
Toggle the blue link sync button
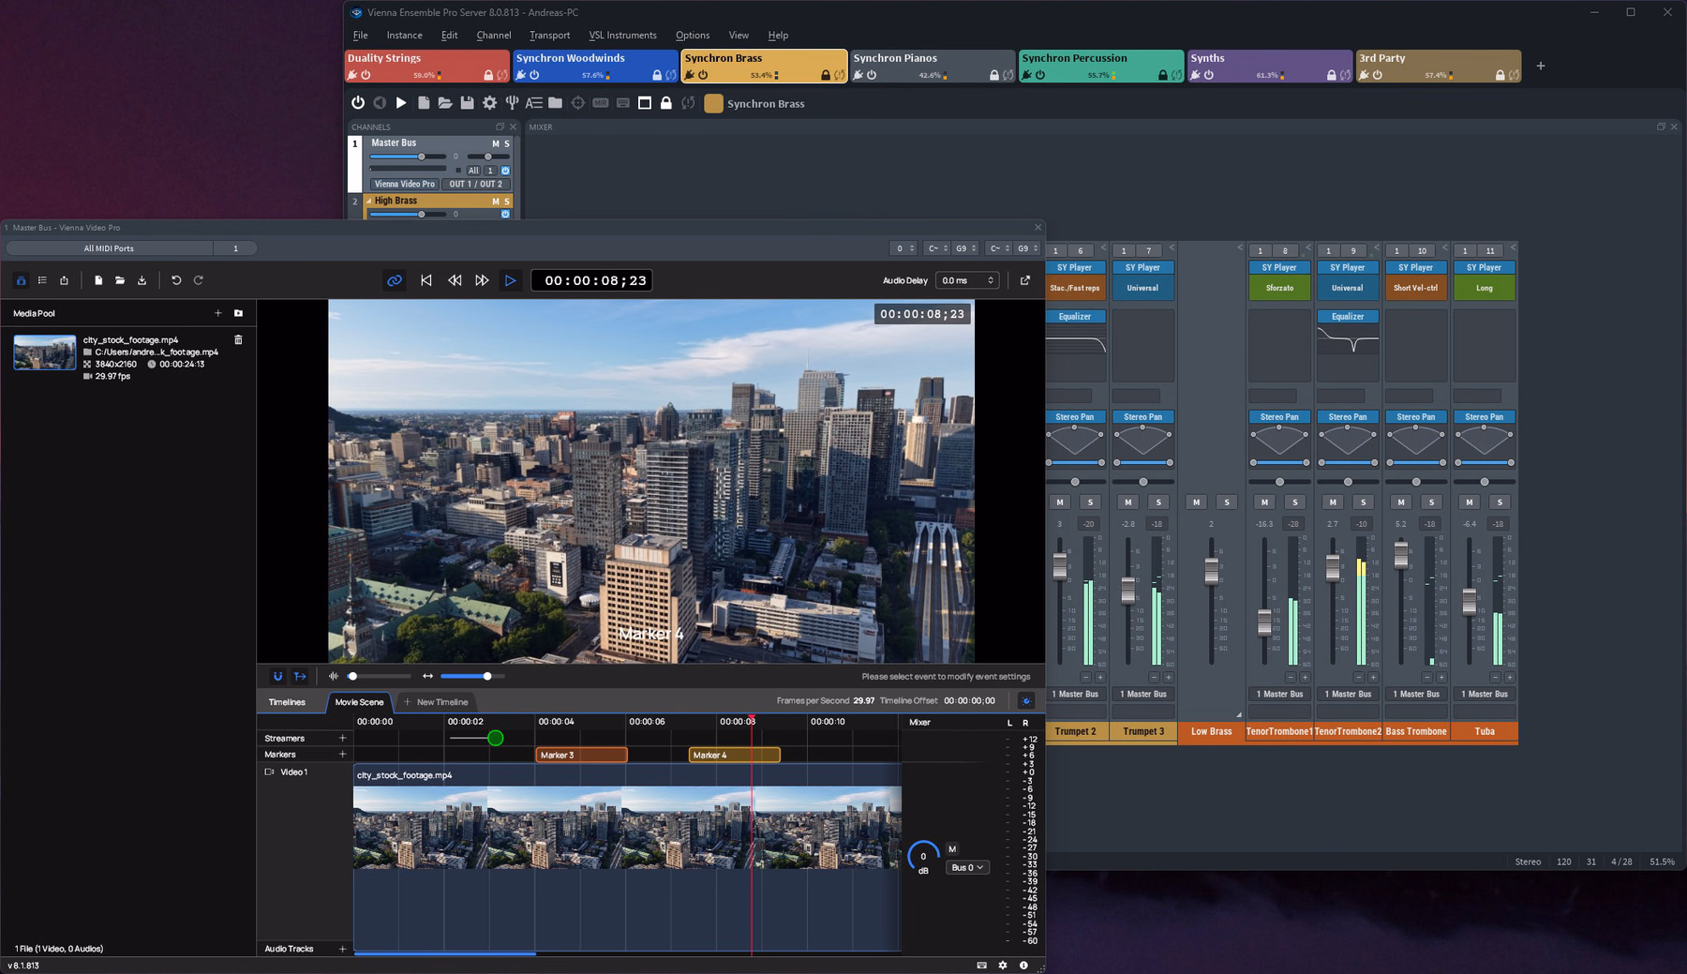[x=395, y=280]
